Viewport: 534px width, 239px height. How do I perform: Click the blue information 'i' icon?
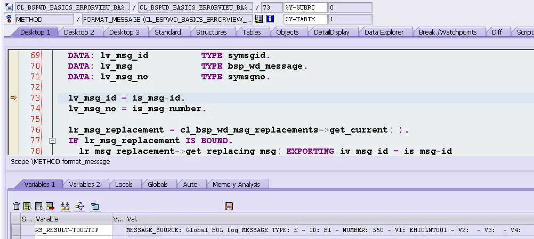pyautogui.click(x=270, y=19)
